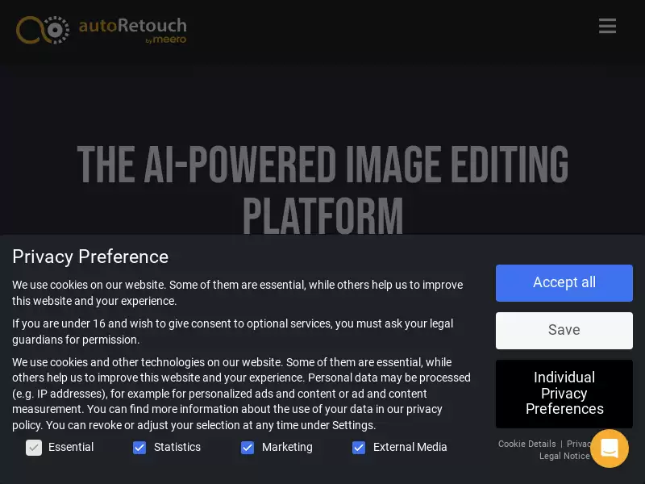Click the autoRetouch logo

point(102,30)
